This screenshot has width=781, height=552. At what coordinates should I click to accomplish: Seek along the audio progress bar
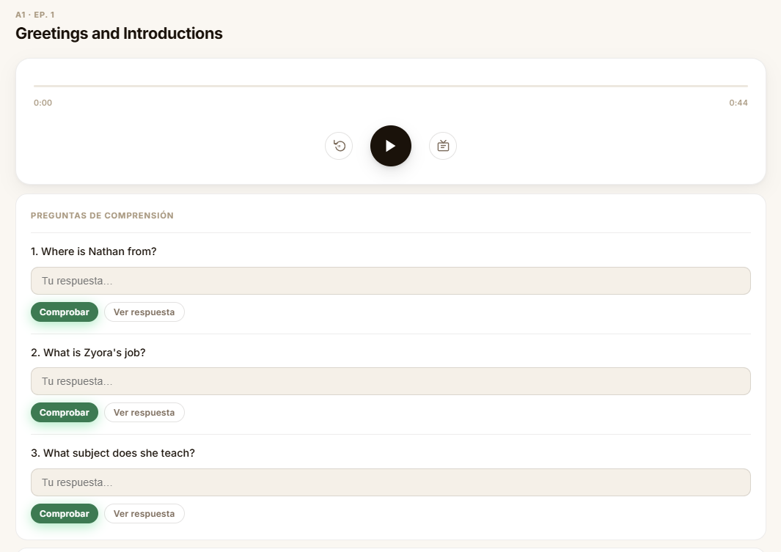click(390, 86)
